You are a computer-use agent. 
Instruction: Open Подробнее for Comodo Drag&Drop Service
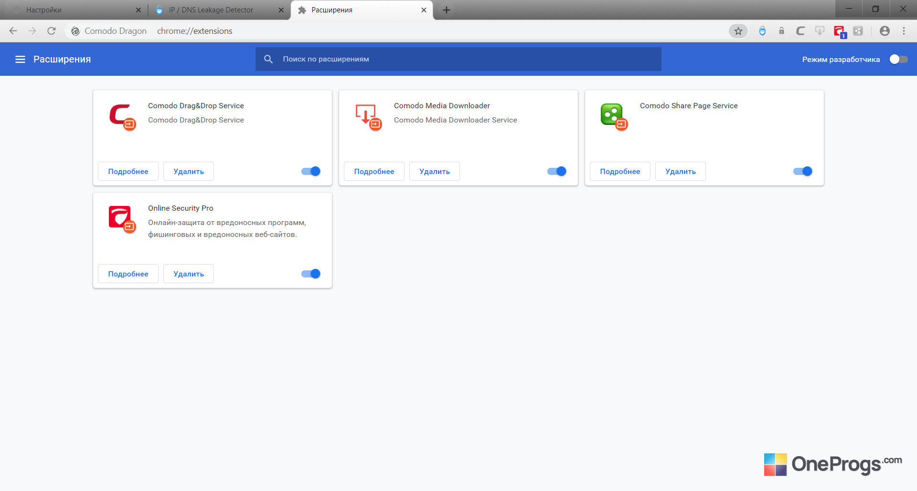click(x=128, y=171)
